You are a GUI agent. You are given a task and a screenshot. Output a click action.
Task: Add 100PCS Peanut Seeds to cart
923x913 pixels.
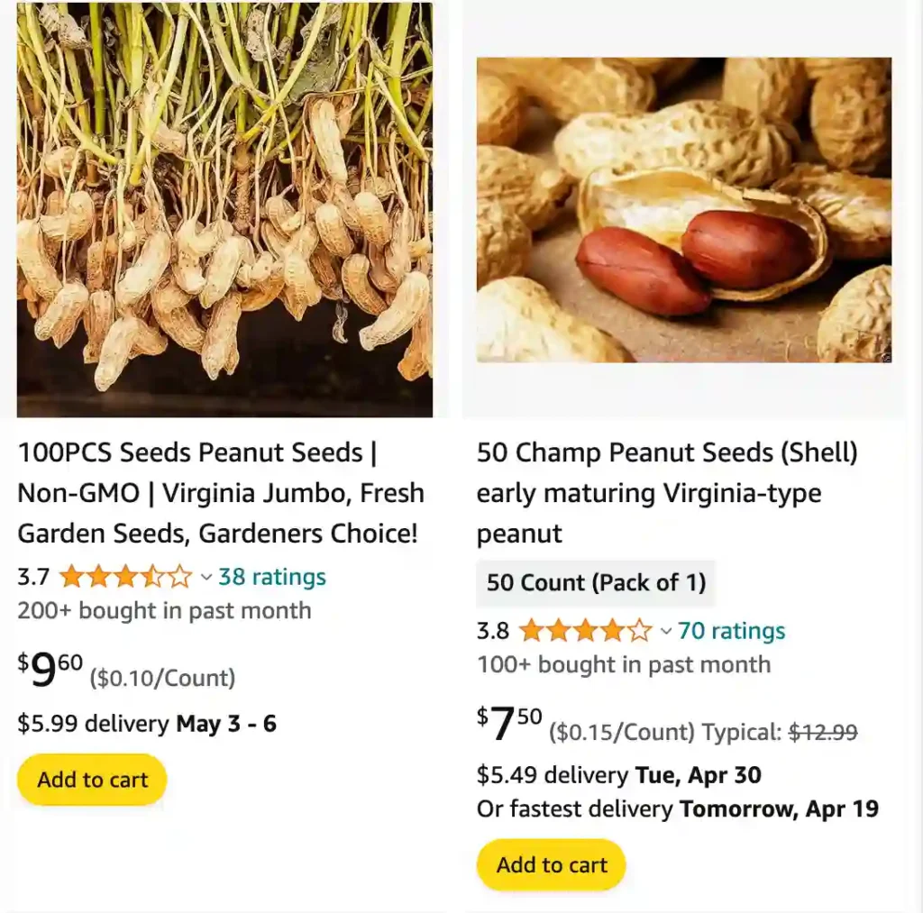(92, 780)
